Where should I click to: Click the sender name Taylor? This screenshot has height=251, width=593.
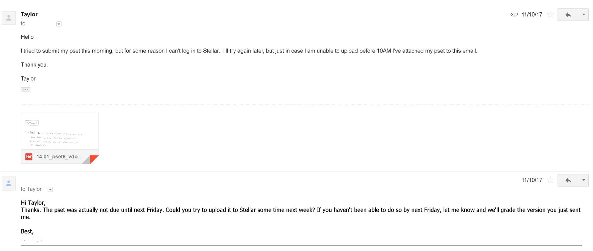29,14
